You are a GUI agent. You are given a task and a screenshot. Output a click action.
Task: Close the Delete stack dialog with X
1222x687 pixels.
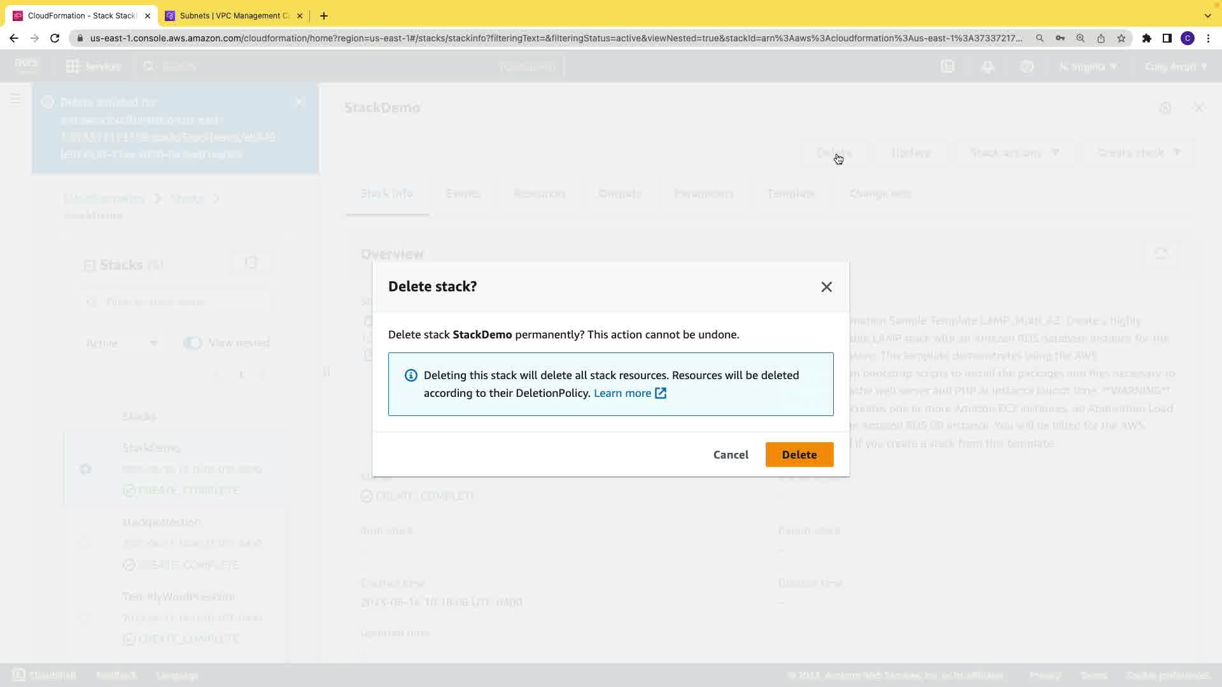[826, 287]
